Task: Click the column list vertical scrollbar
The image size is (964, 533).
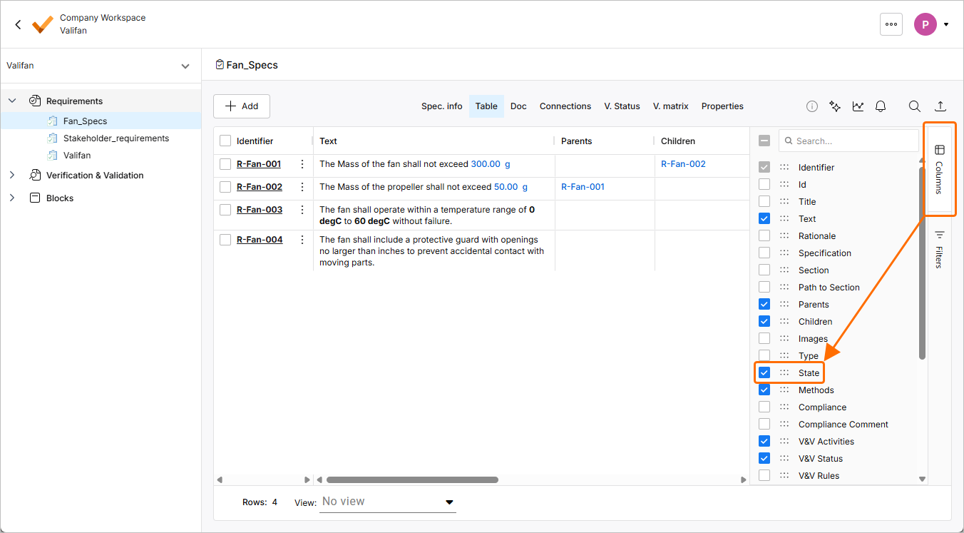Action: click(922, 263)
